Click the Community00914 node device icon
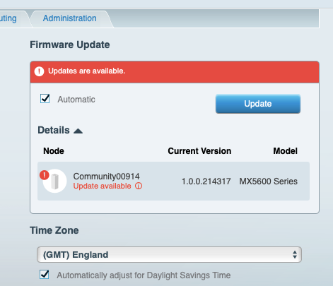 (x=55, y=181)
